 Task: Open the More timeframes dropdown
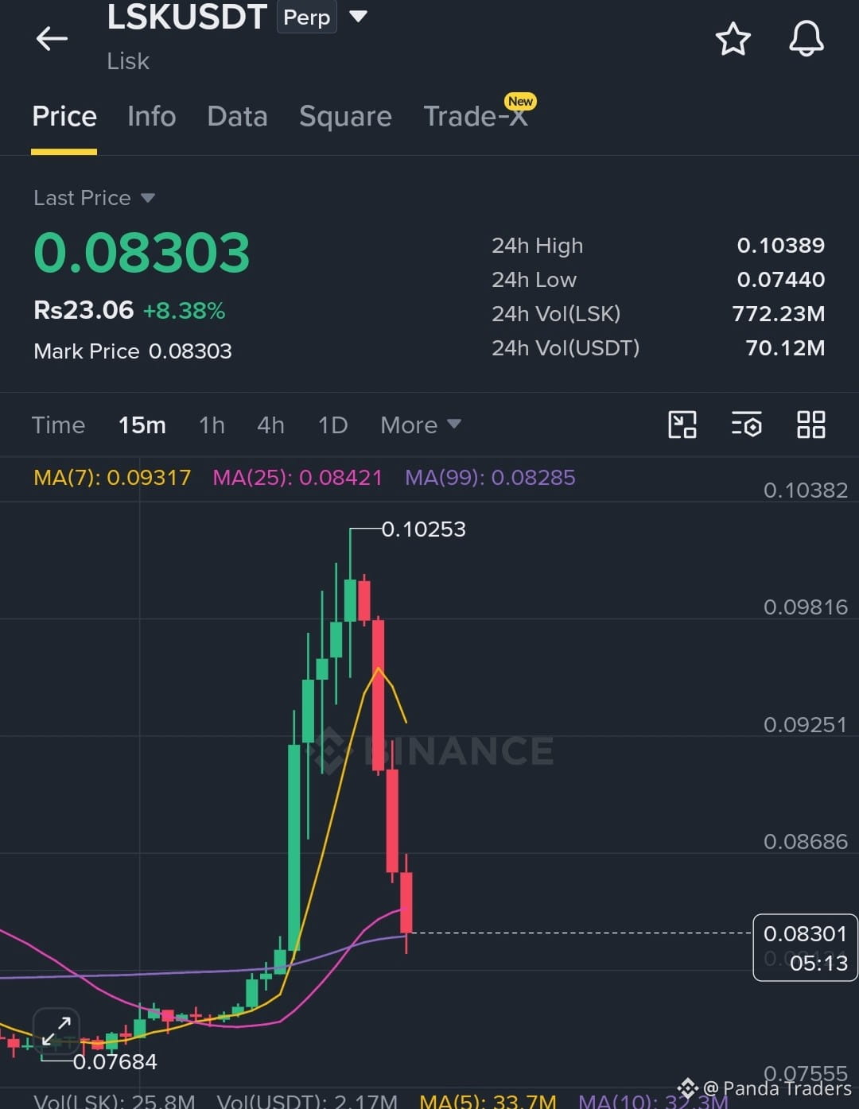click(421, 425)
